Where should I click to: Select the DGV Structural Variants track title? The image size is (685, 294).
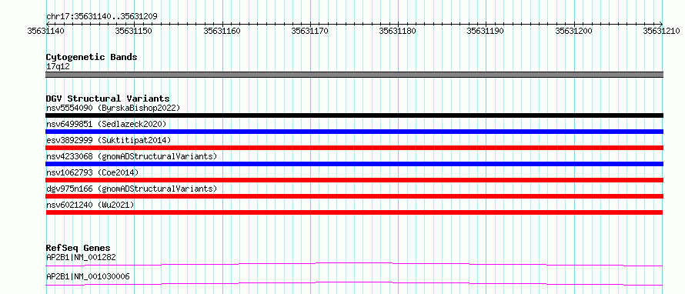108,99
